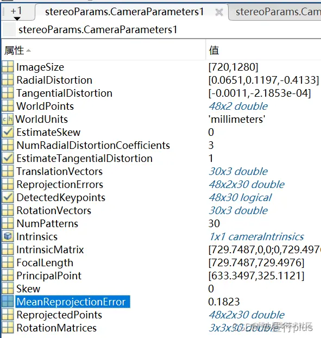This screenshot has height=338, width=321.
Task: Select the NumPatterns property name
Action: (x=47, y=223)
